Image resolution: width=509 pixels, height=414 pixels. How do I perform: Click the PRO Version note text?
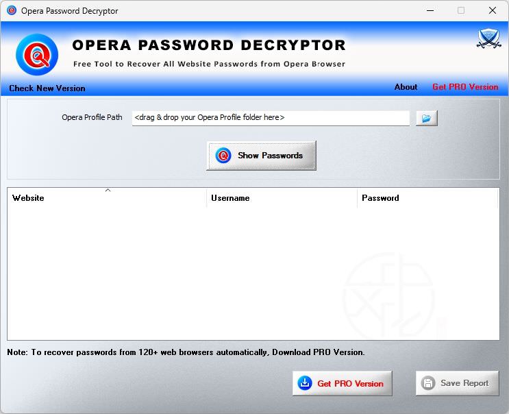click(x=186, y=352)
